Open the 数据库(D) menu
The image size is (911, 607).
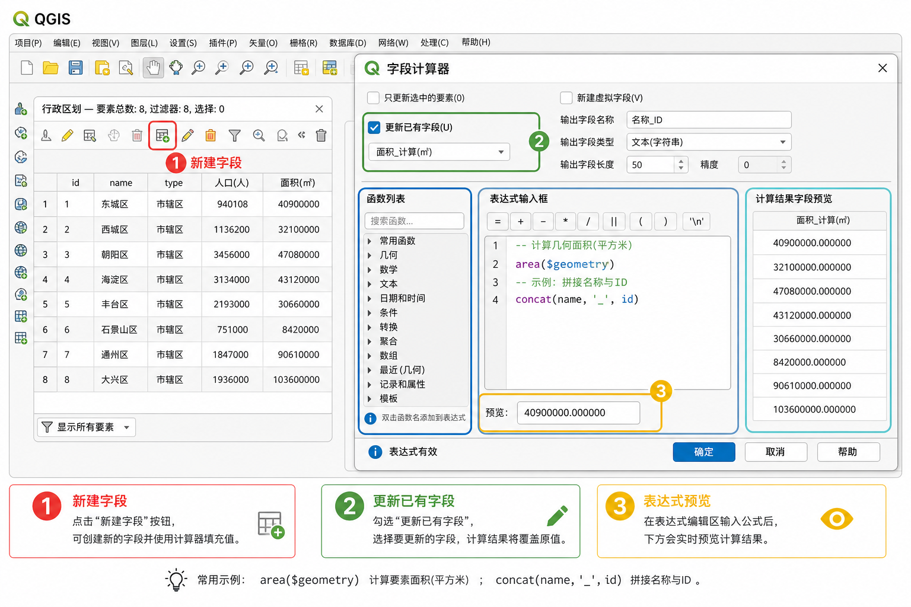[348, 43]
